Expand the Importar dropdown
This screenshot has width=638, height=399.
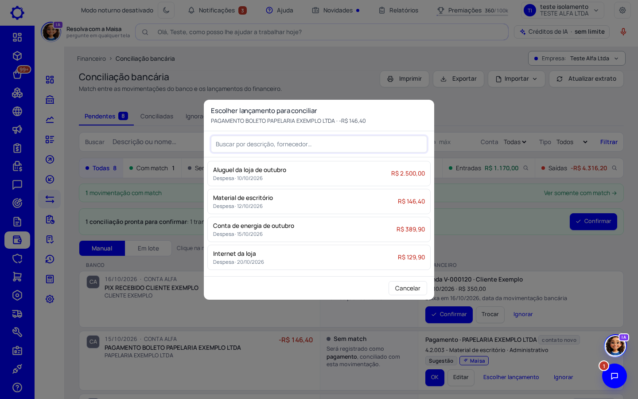tap(517, 79)
